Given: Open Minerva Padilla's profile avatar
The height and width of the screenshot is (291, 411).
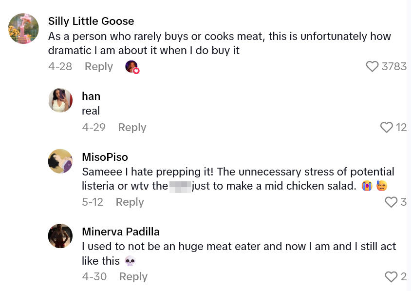Looking at the screenshot, I should [x=60, y=236].
